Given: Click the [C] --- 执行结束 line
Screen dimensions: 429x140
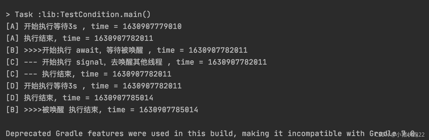Looking at the screenshot, I should click(89, 74).
